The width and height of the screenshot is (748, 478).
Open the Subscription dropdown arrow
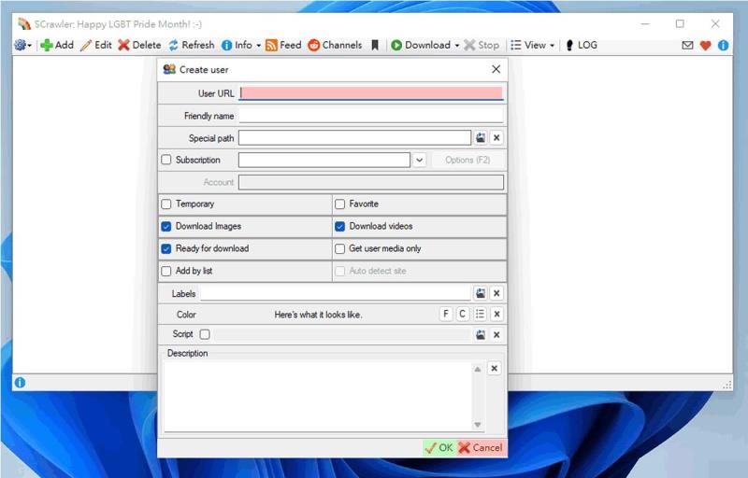pos(419,160)
